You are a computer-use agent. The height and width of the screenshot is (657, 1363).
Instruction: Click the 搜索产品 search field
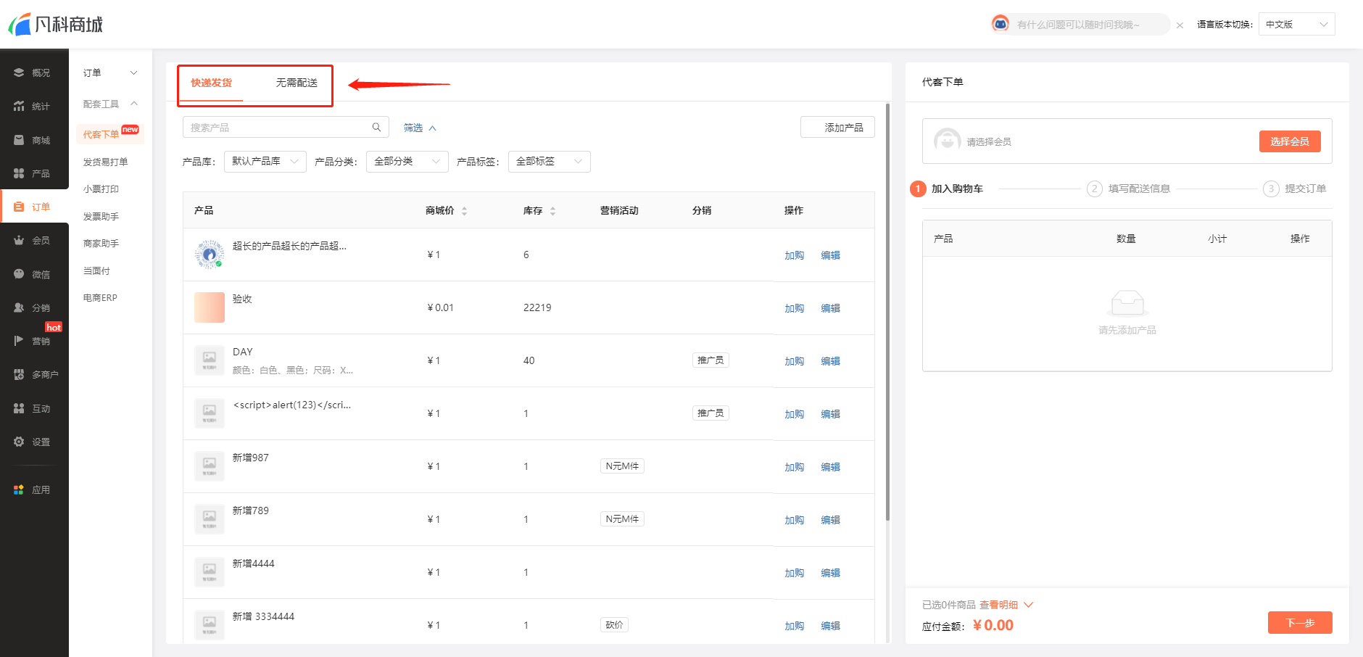pyautogui.click(x=286, y=127)
